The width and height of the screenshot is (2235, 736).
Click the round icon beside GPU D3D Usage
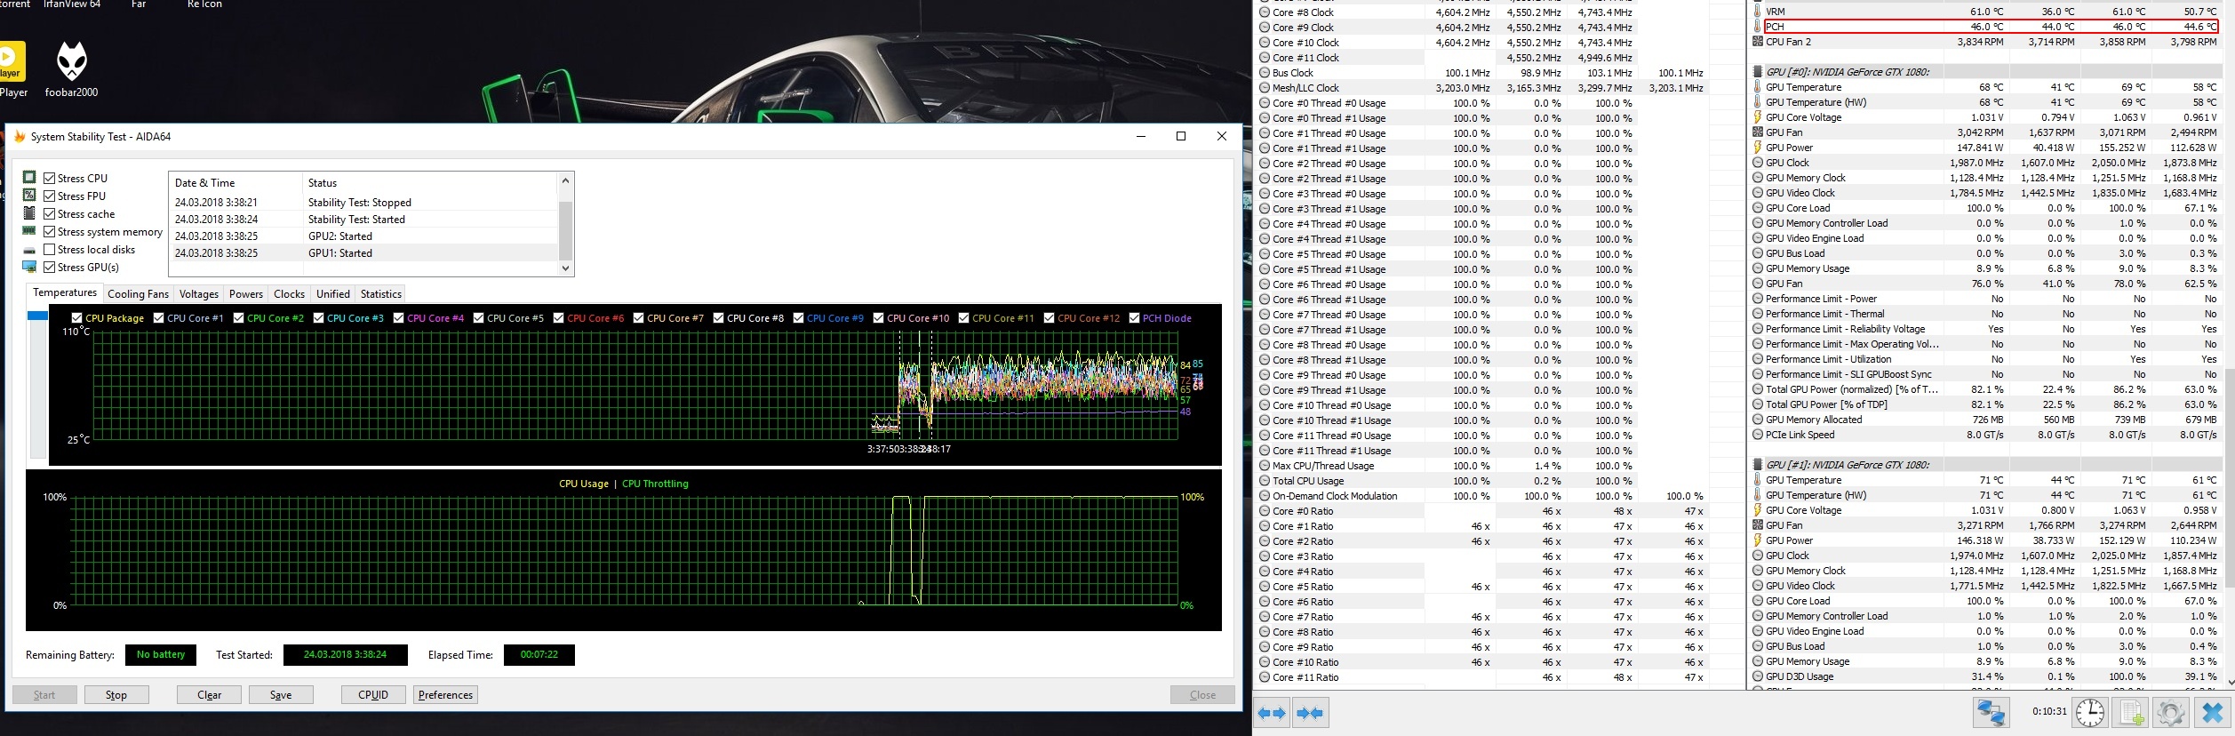pos(1758,676)
